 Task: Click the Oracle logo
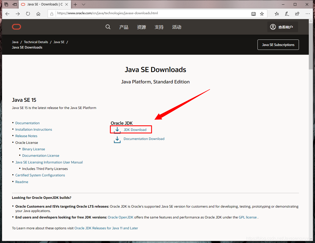(x=17, y=27)
